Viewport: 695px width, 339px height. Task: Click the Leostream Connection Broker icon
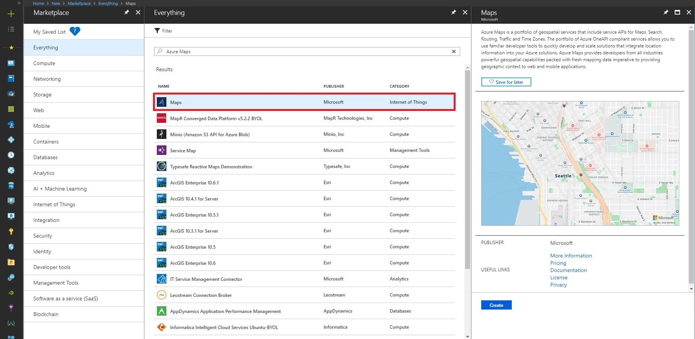tap(161, 295)
